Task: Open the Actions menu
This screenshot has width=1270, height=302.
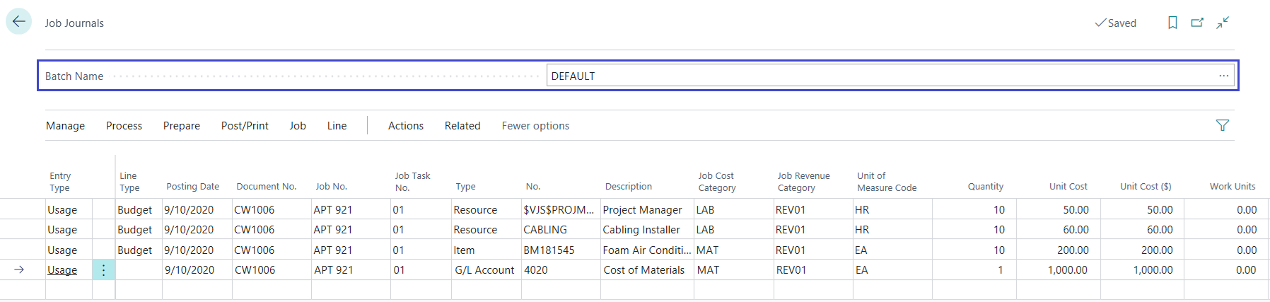Action: point(405,126)
